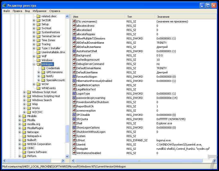The image size is (219, 171).
Task: Click the open Winlogon folder icon
Action: click(38, 64)
